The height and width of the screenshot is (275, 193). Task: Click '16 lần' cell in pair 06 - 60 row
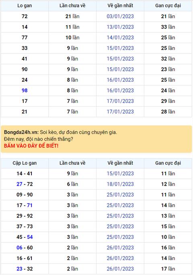168,248
